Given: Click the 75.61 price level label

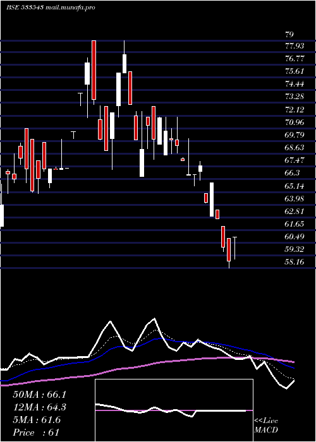Looking at the screenshot, I should [295, 71].
